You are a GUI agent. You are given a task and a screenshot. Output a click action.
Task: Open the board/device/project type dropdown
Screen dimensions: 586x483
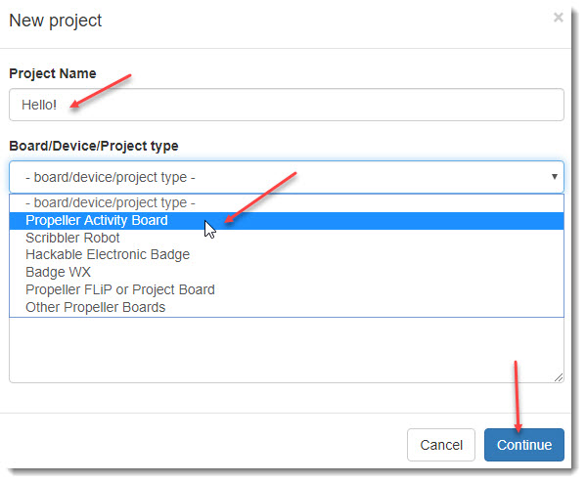click(x=287, y=177)
